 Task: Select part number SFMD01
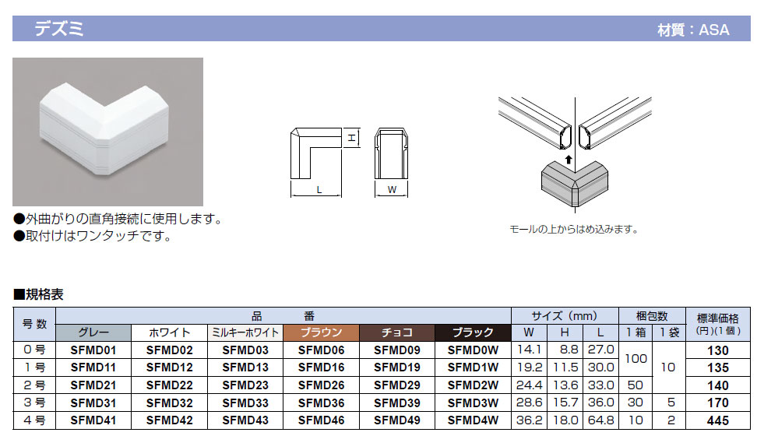pyautogui.click(x=93, y=350)
